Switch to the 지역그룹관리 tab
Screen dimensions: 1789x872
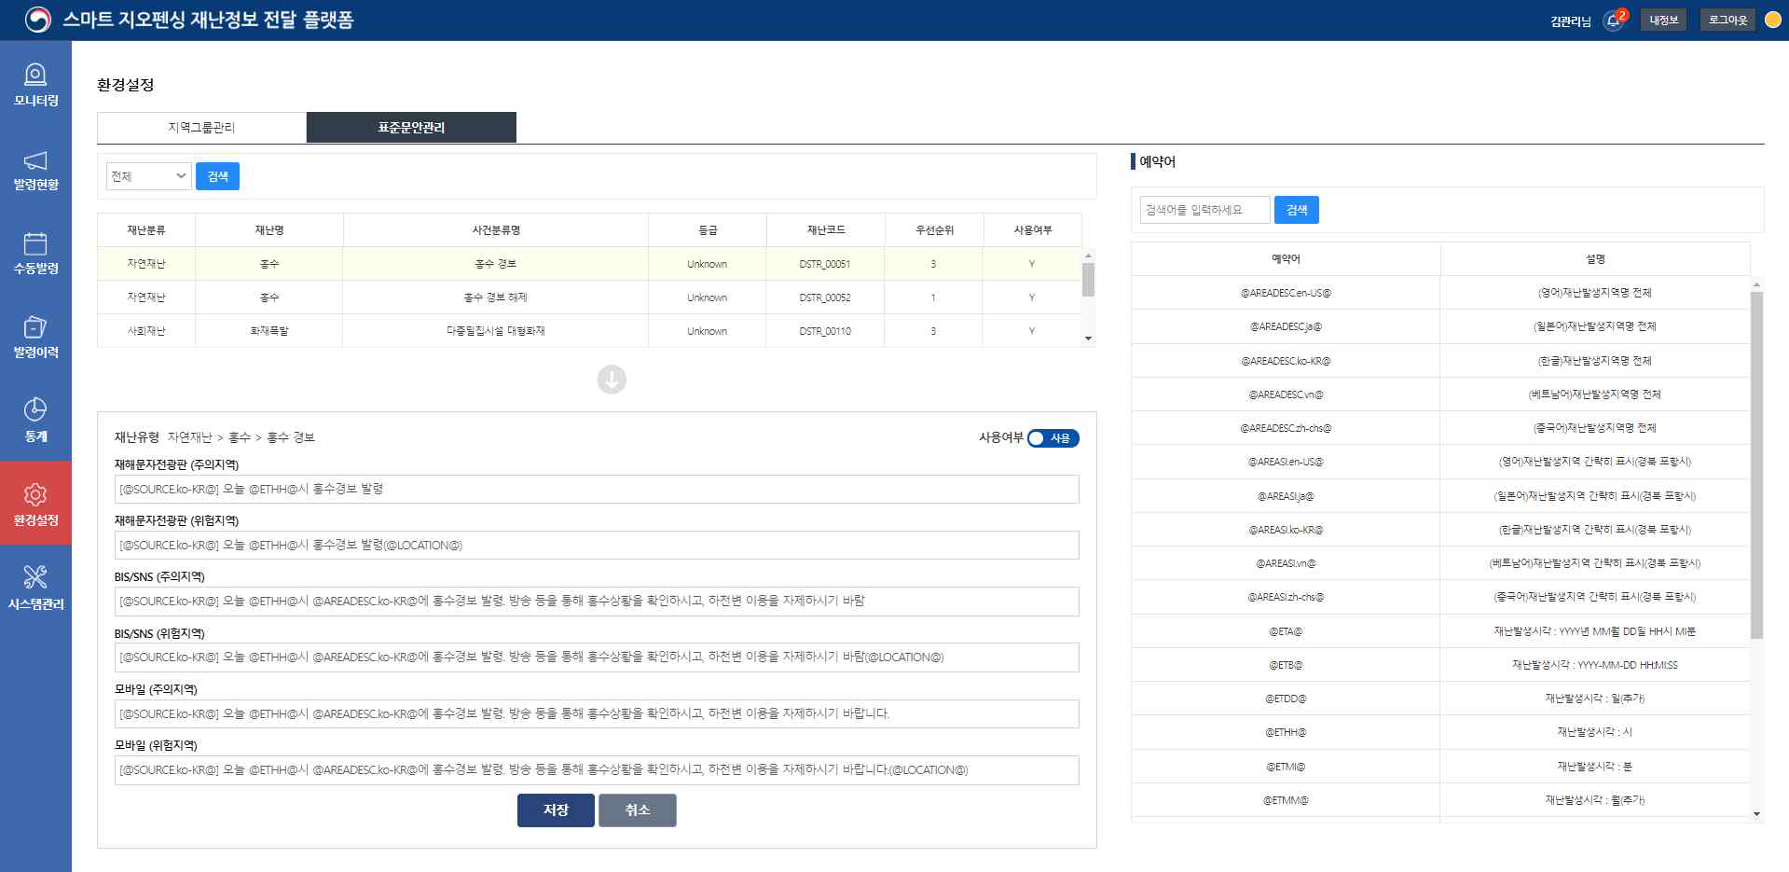(201, 128)
